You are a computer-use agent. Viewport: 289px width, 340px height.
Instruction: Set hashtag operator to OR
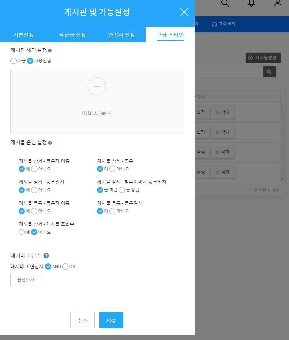point(65,266)
